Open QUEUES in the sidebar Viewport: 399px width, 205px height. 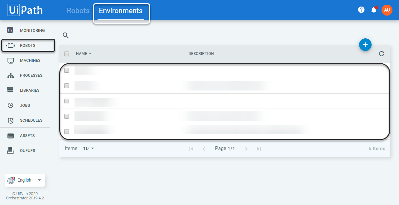pyautogui.click(x=27, y=151)
